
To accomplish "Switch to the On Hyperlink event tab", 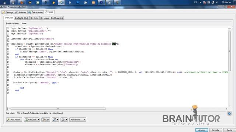I will [57, 18].
